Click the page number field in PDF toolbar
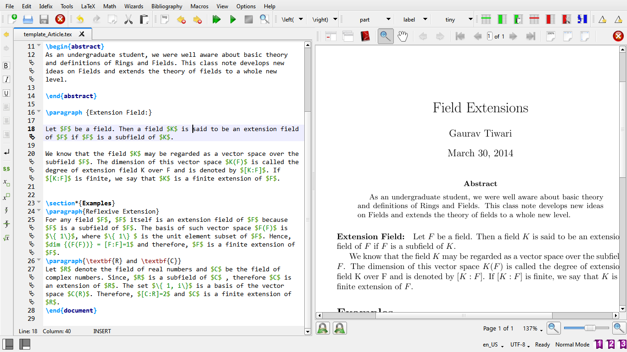The height and width of the screenshot is (352, 627). tap(490, 36)
